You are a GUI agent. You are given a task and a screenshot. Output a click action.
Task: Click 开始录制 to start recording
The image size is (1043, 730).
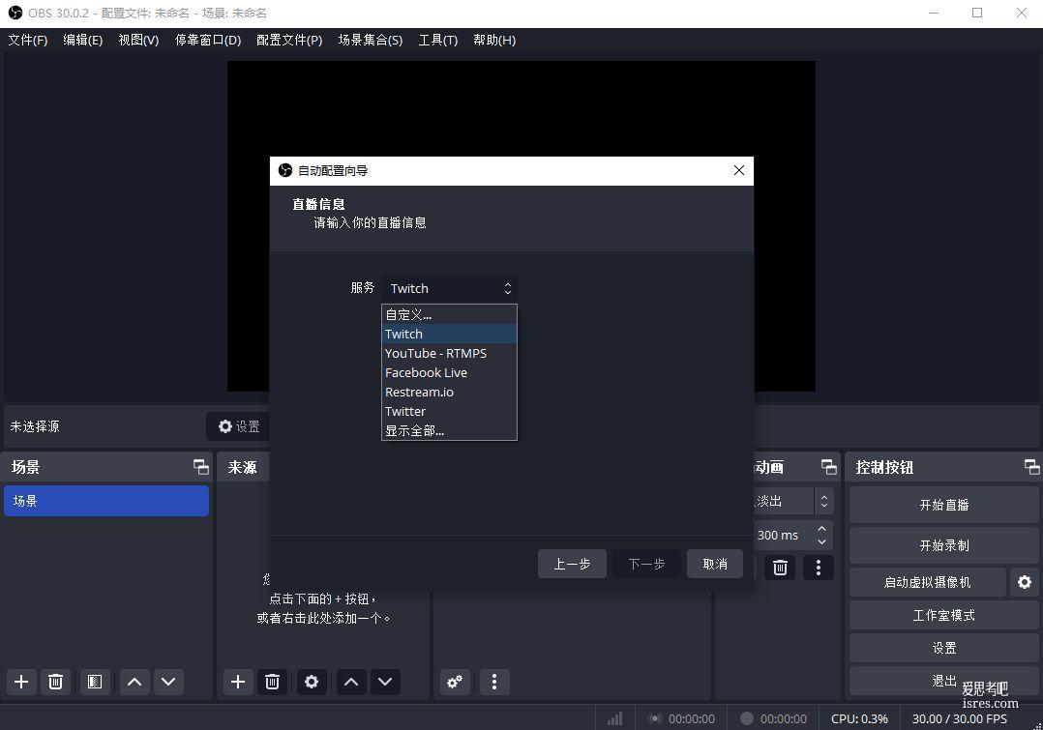coord(944,546)
